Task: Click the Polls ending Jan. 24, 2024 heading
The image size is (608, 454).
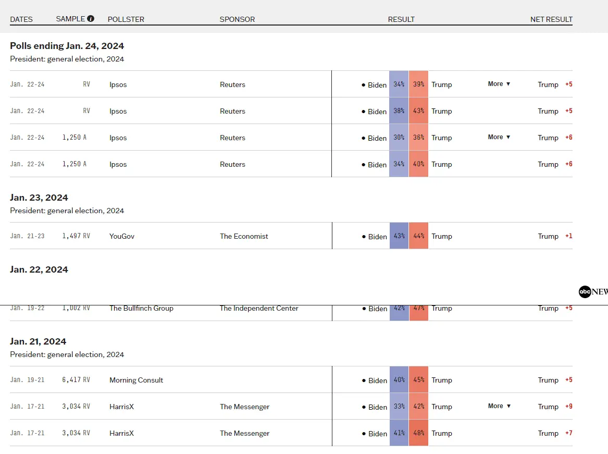Action: [67, 46]
